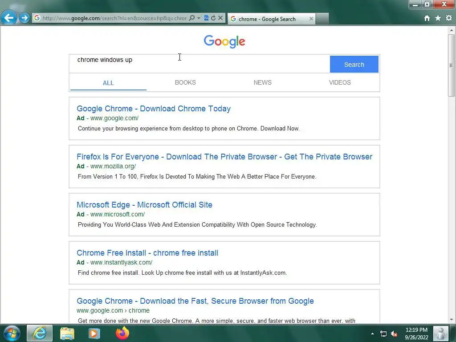Click the scrollbar up arrow

pyautogui.click(x=451, y=30)
